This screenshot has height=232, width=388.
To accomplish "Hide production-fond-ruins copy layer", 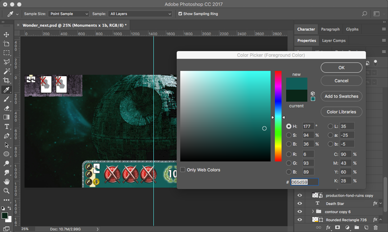I will [x=299, y=195].
